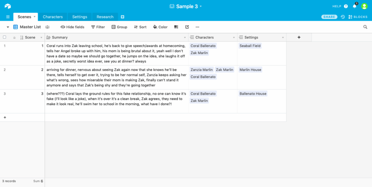
Task: Open the notifications bell
Action: (354, 6)
